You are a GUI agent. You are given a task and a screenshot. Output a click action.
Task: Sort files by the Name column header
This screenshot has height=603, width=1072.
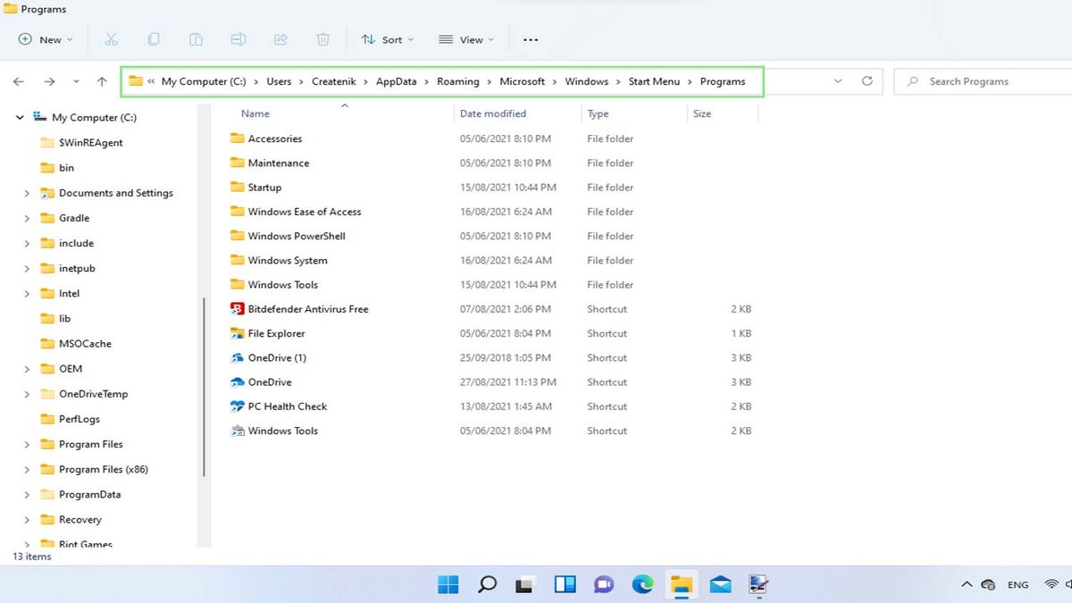[255, 113]
